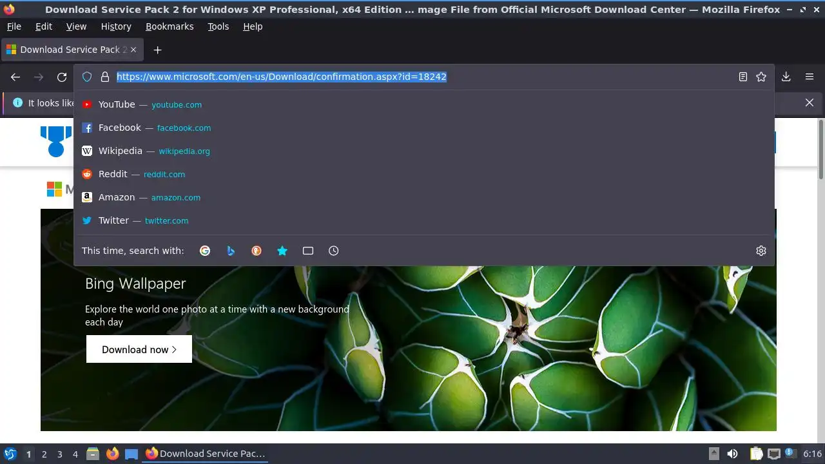Switch to workspace 4
The width and height of the screenshot is (825, 464).
(75, 454)
